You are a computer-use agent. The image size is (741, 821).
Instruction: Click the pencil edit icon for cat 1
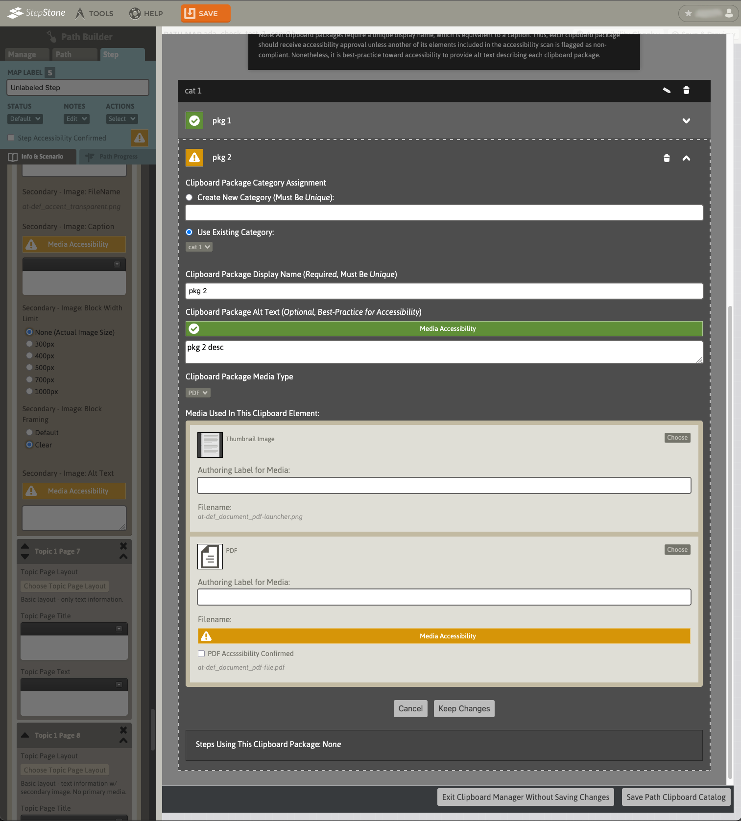667,91
